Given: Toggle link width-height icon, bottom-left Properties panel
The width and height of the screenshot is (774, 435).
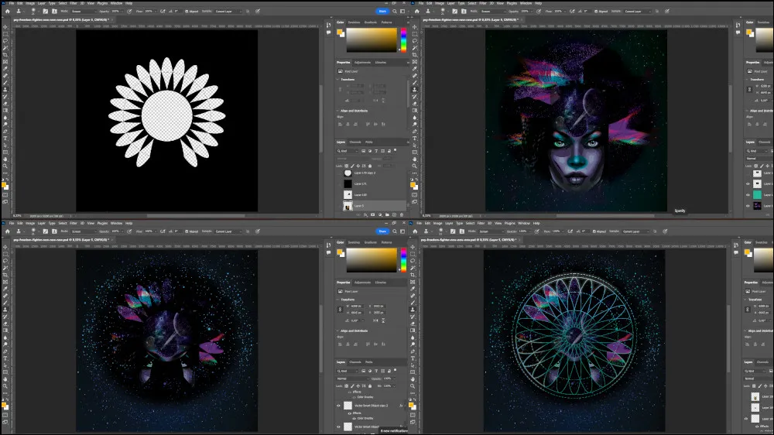Looking at the screenshot, I should coord(340,309).
